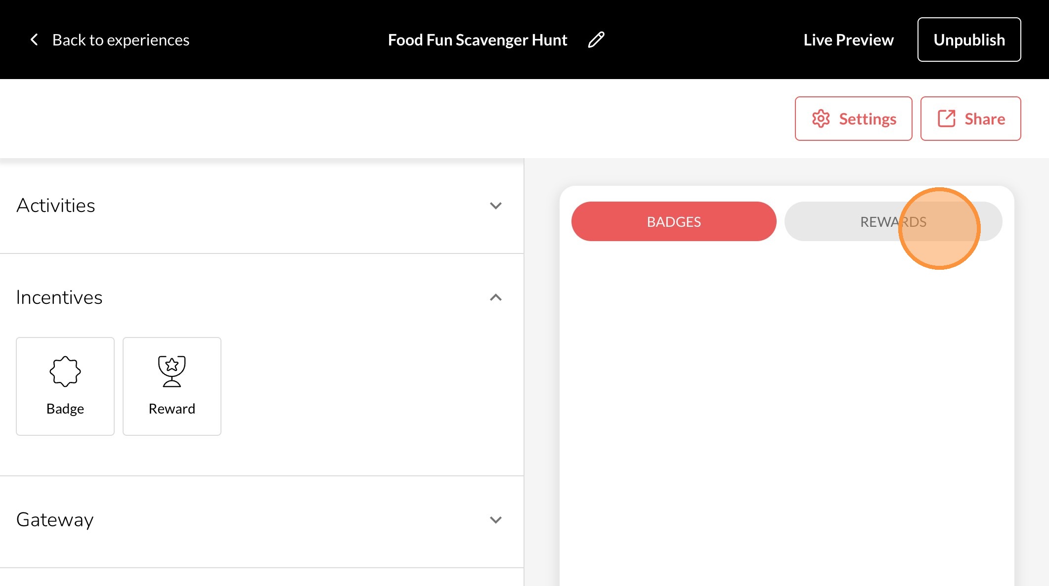Screen dimensions: 1049x586
Task: Open Live Preview
Action: (x=848, y=40)
